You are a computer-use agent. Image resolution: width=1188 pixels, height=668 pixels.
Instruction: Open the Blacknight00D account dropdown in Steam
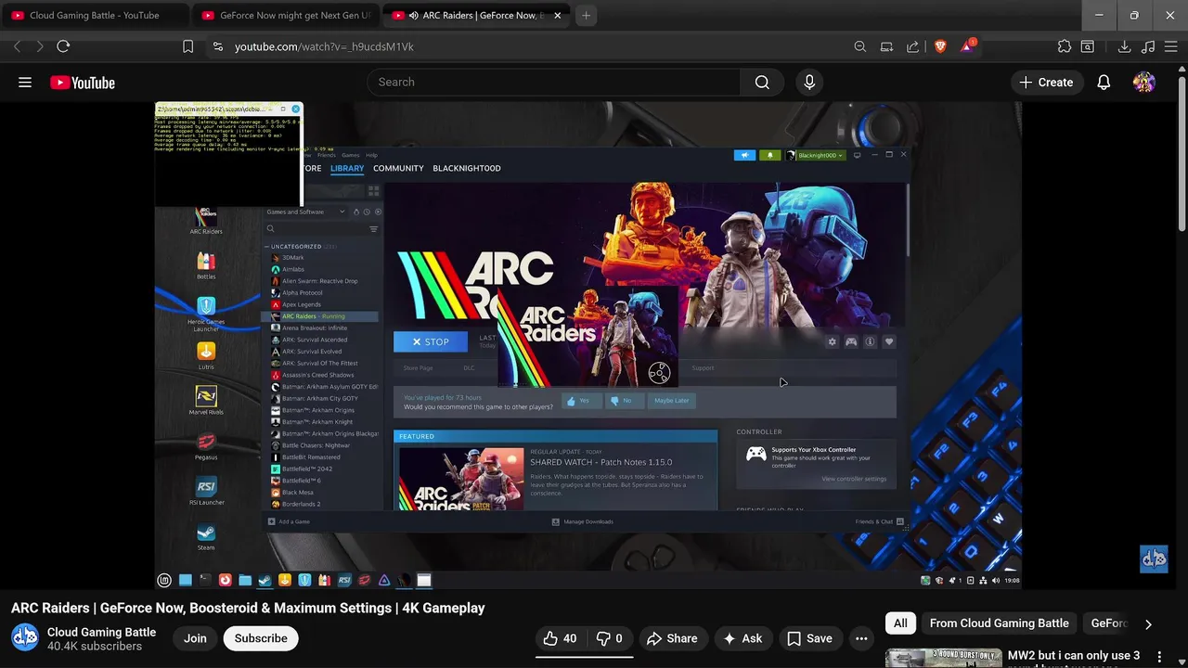pyautogui.click(x=816, y=155)
